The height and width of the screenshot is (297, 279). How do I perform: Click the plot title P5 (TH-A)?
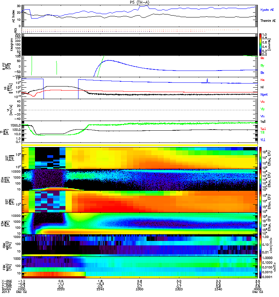click(139, 2)
